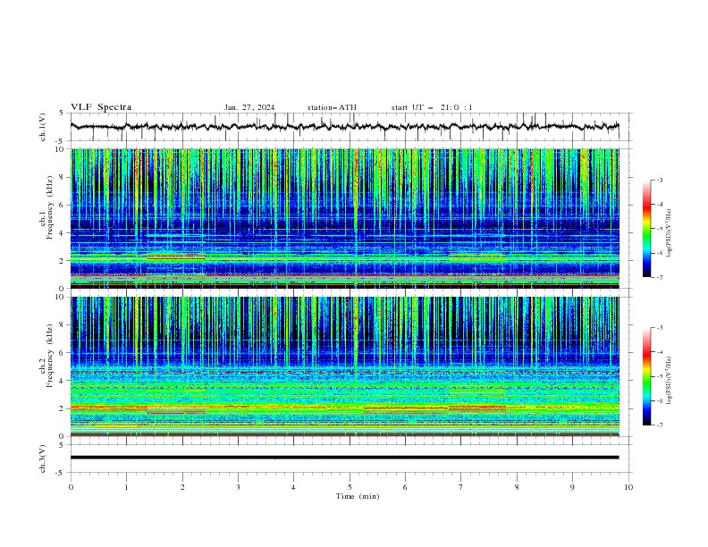Click the ch.1 color scale bar

(x=647, y=228)
